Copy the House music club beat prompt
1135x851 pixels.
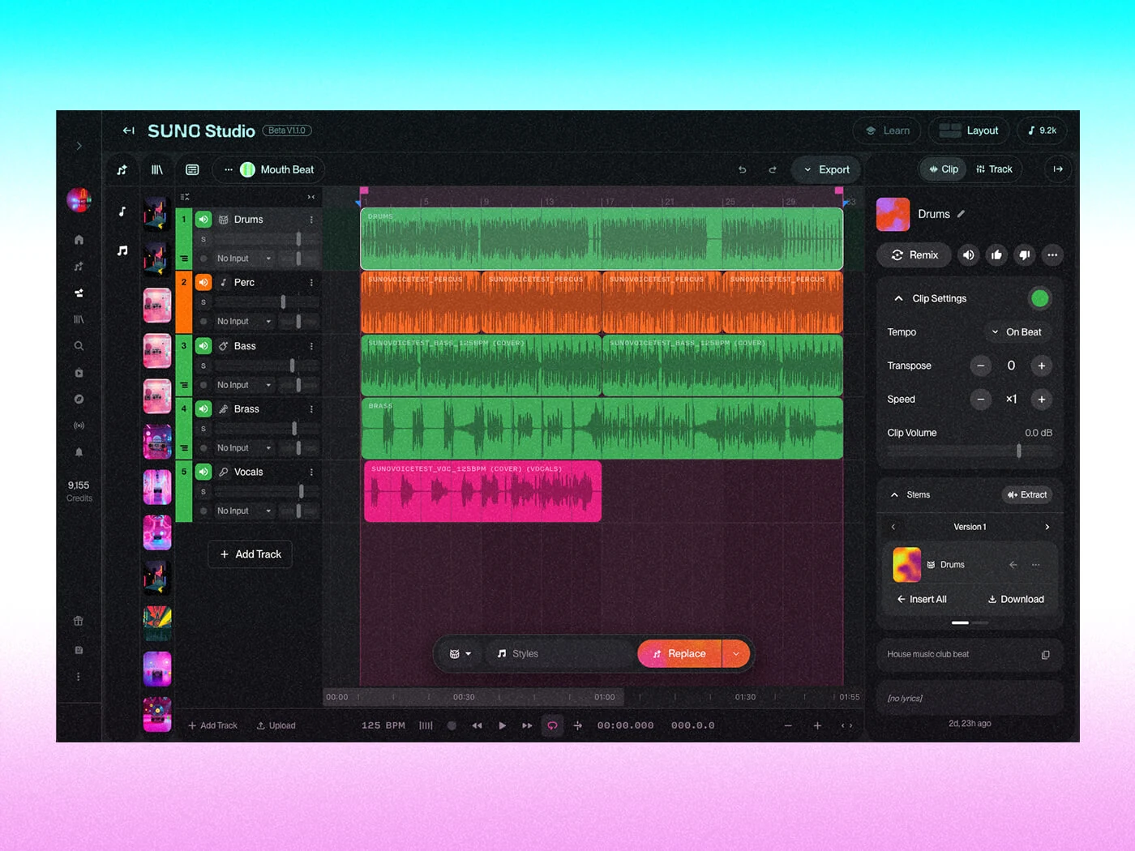tap(1045, 655)
